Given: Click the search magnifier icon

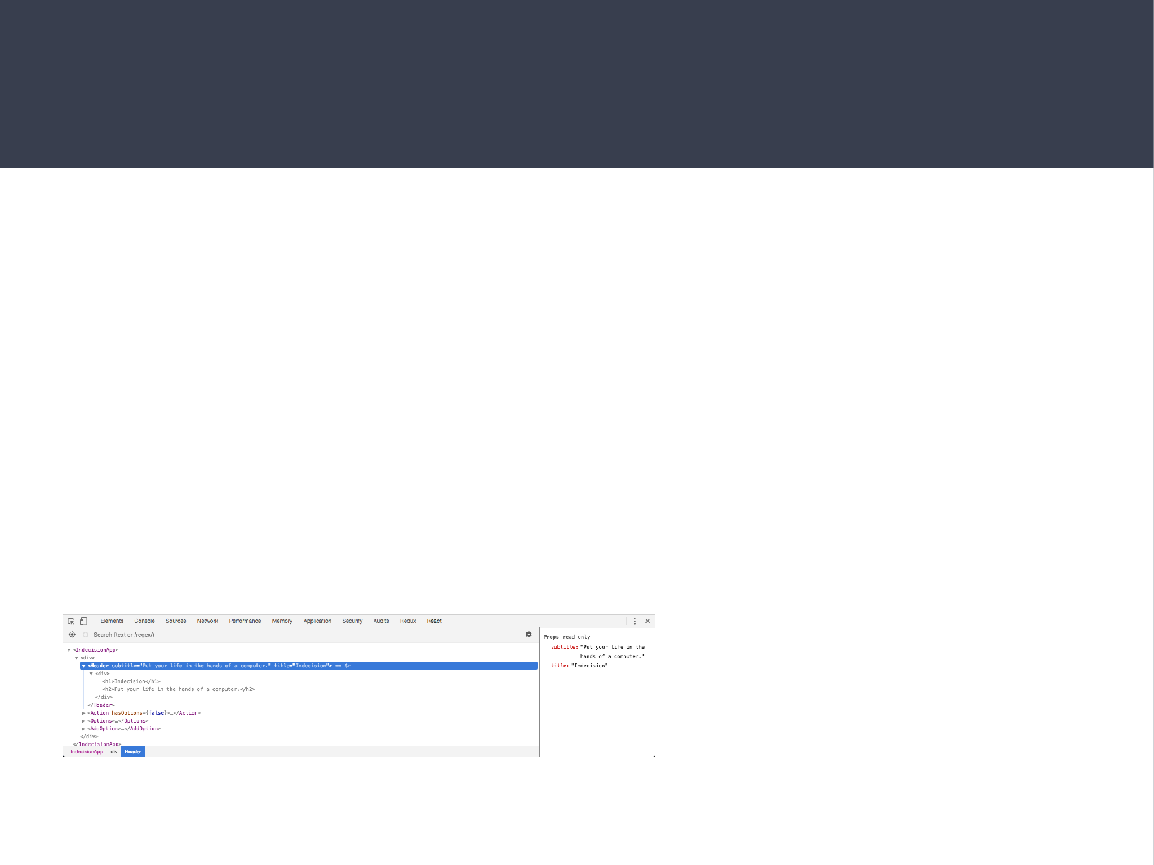Looking at the screenshot, I should (x=86, y=635).
